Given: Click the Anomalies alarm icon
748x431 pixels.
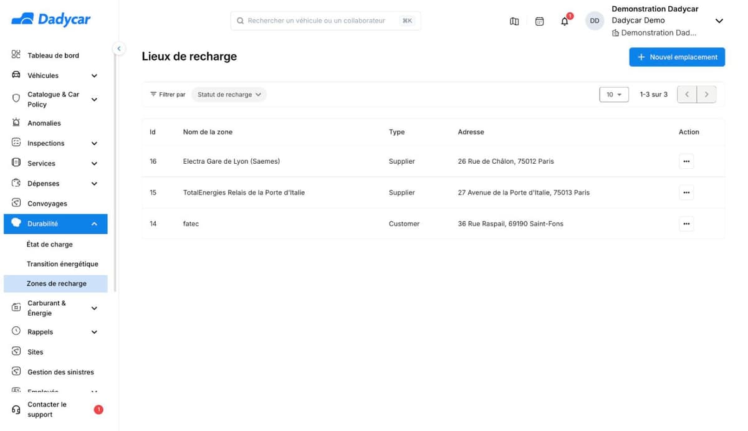Looking at the screenshot, I should [16, 123].
